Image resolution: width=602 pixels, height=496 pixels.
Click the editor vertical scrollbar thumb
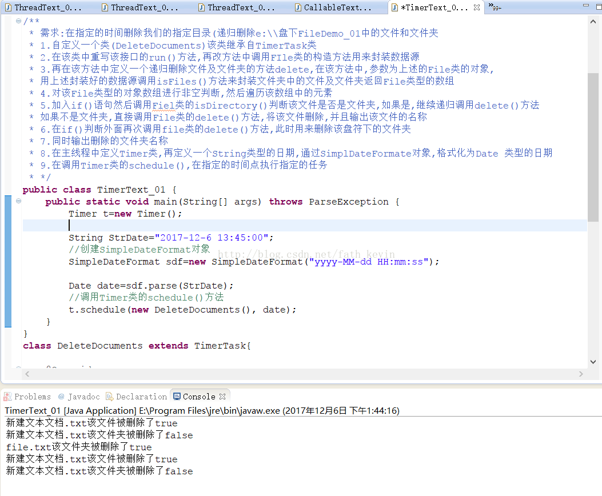pyautogui.click(x=593, y=147)
